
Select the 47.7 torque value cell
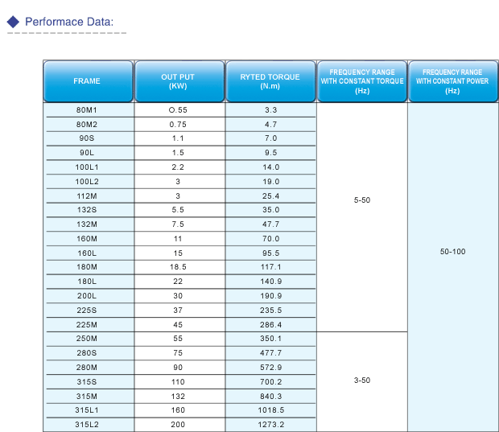tap(270, 224)
